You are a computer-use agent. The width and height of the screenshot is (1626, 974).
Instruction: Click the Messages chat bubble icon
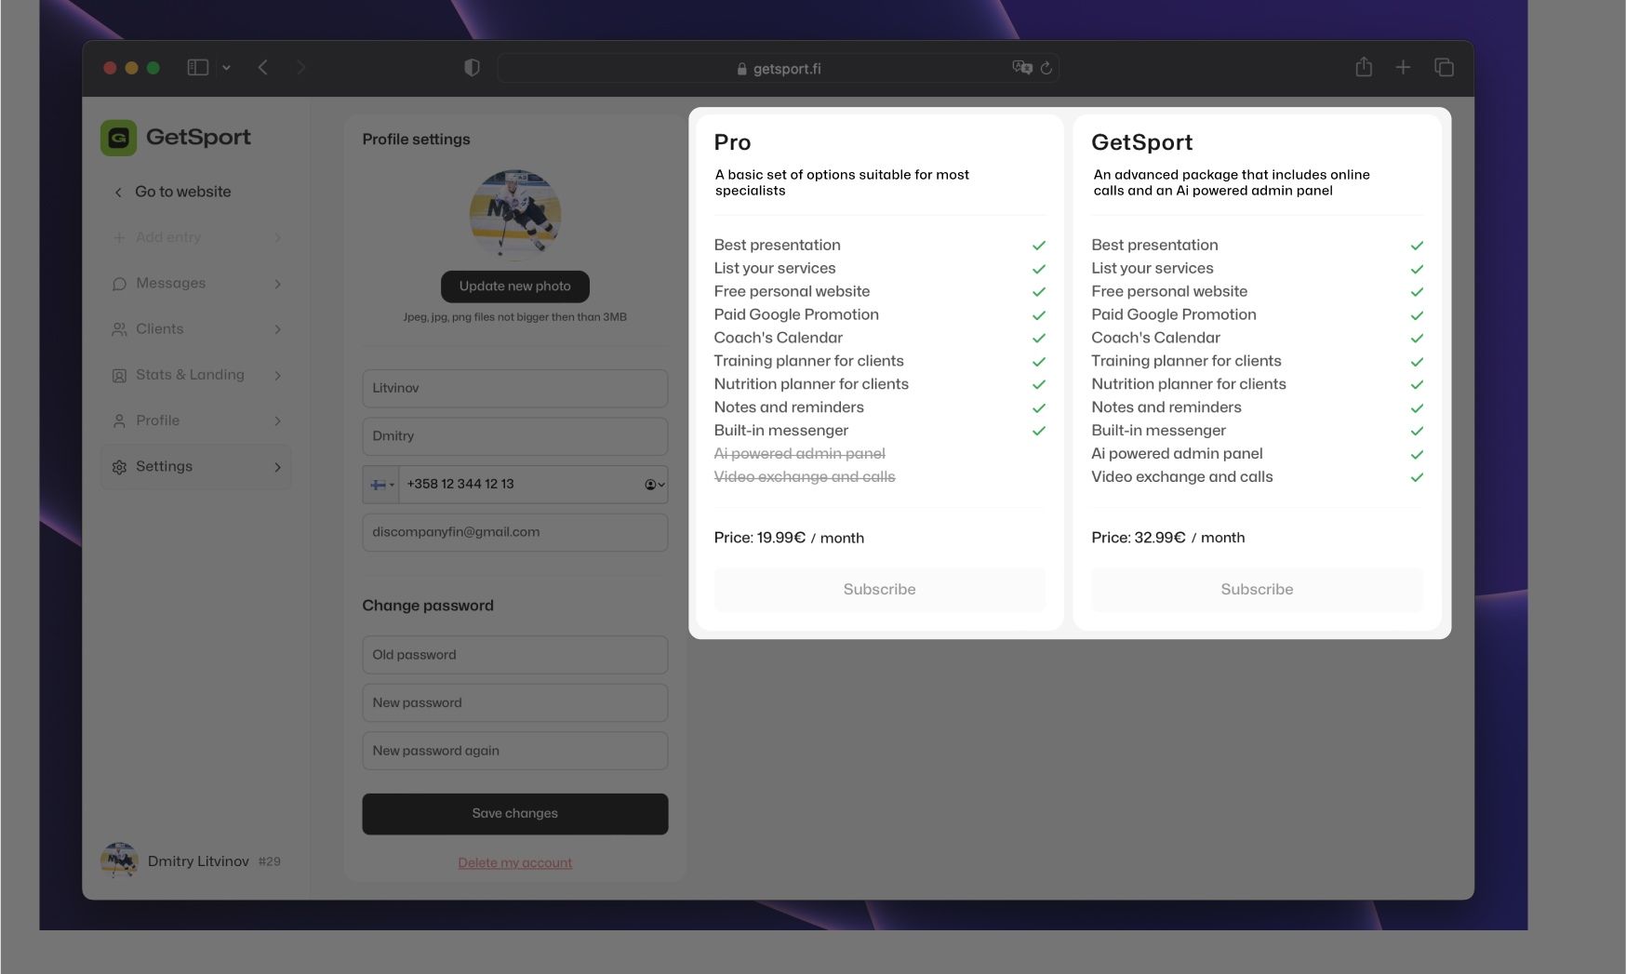(119, 284)
